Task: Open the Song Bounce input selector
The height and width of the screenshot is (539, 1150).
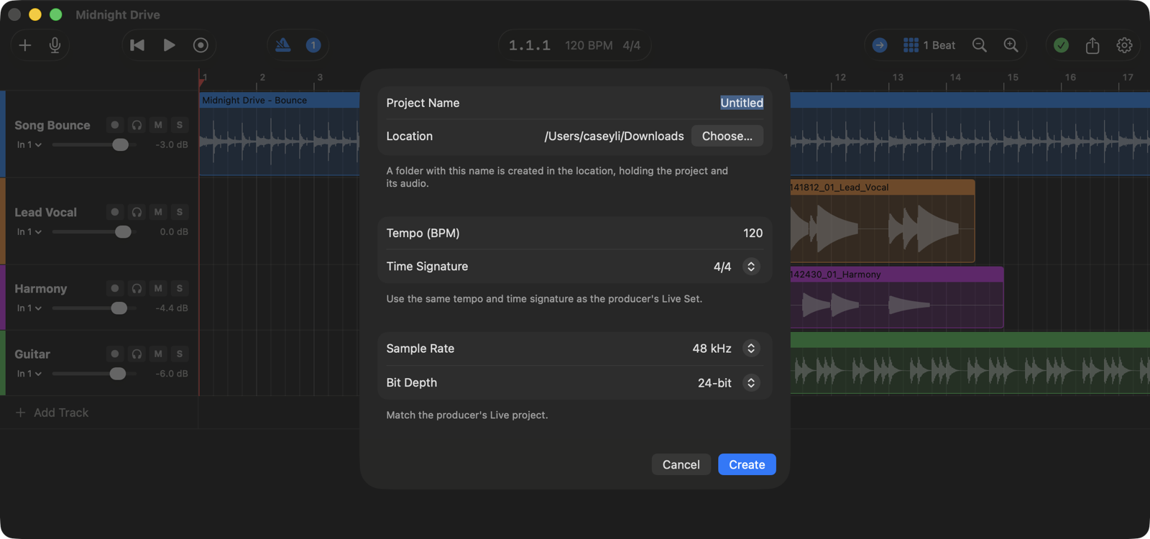Action: pos(29,144)
